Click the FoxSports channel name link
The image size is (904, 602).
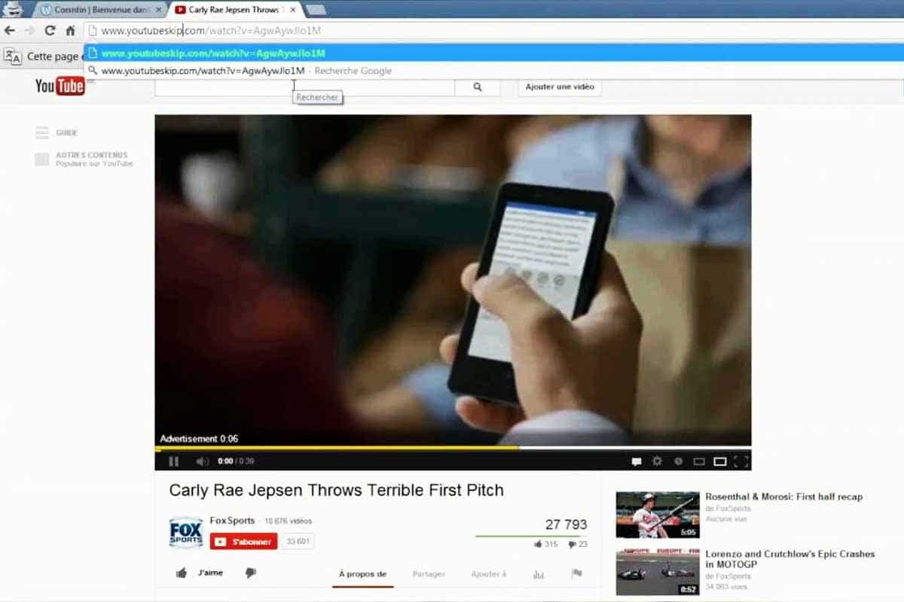pyautogui.click(x=231, y=521)
